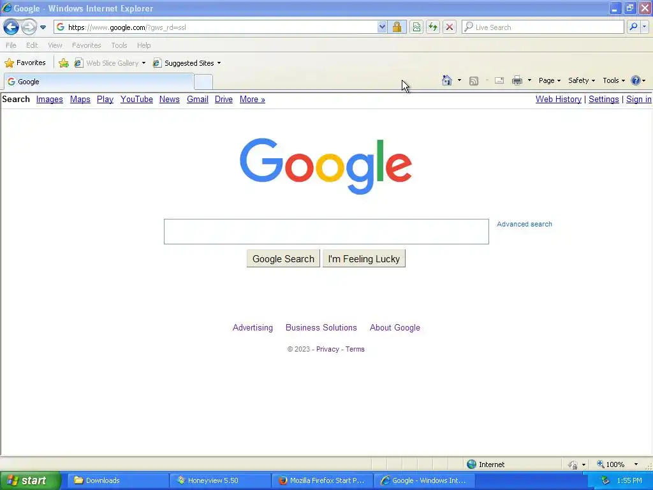Expand the address bar autocomplete dropdown
Screen dimensions: 653x490
(382, 27)
